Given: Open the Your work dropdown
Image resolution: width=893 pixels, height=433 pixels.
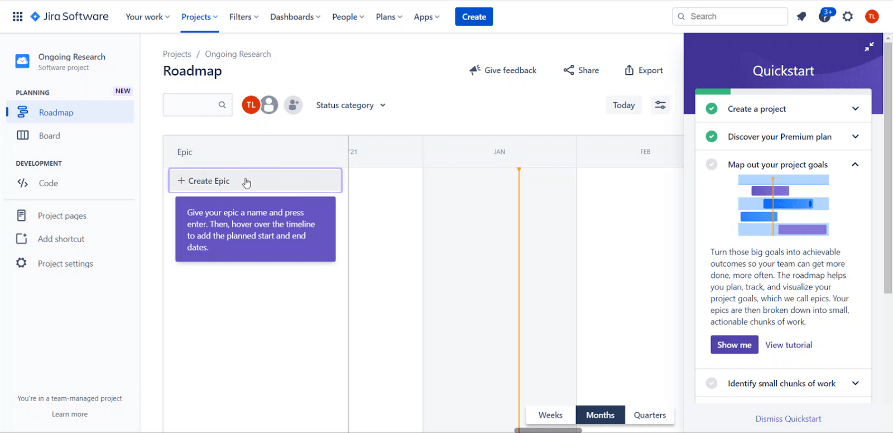Looking at the screenshot, I should click(x=147, y=17).
